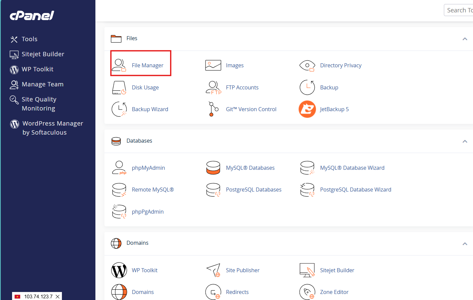Viewport: 473px width, 300px height.
Task: Click the Directory Privacy eye icon
Action: pos(307,66)
